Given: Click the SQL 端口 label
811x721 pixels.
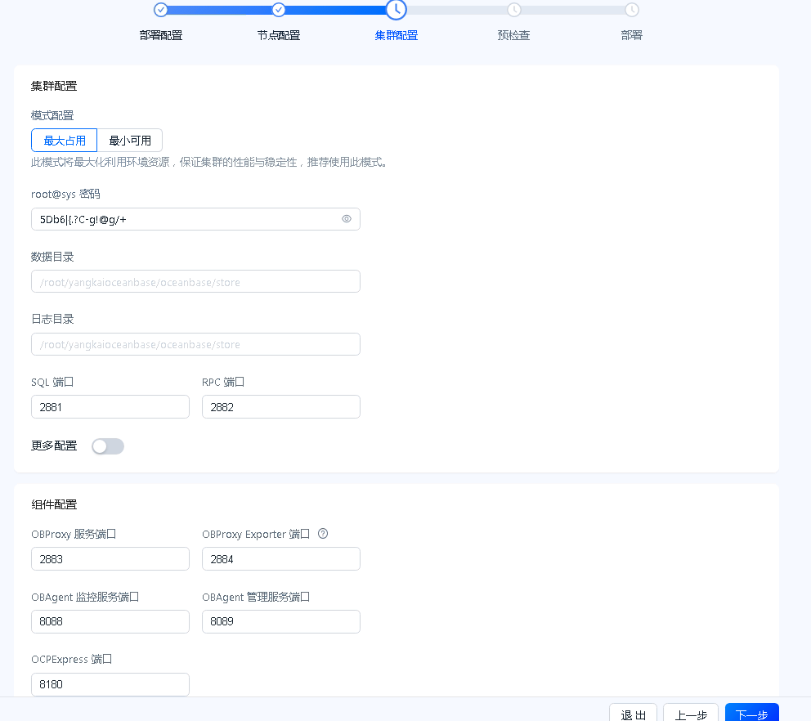Looking at the screenshot, I should click(52, 383).
